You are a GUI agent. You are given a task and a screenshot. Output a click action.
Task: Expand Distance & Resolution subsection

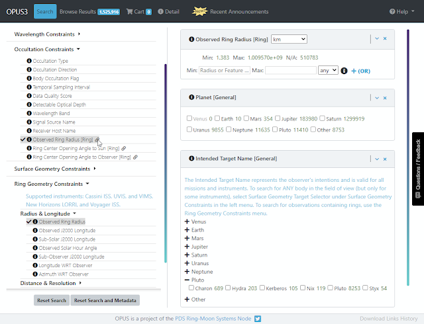click(50, 283)
